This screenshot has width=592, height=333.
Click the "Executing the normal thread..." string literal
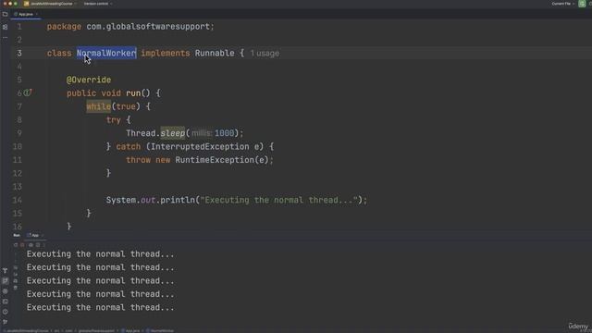[278, 200]
